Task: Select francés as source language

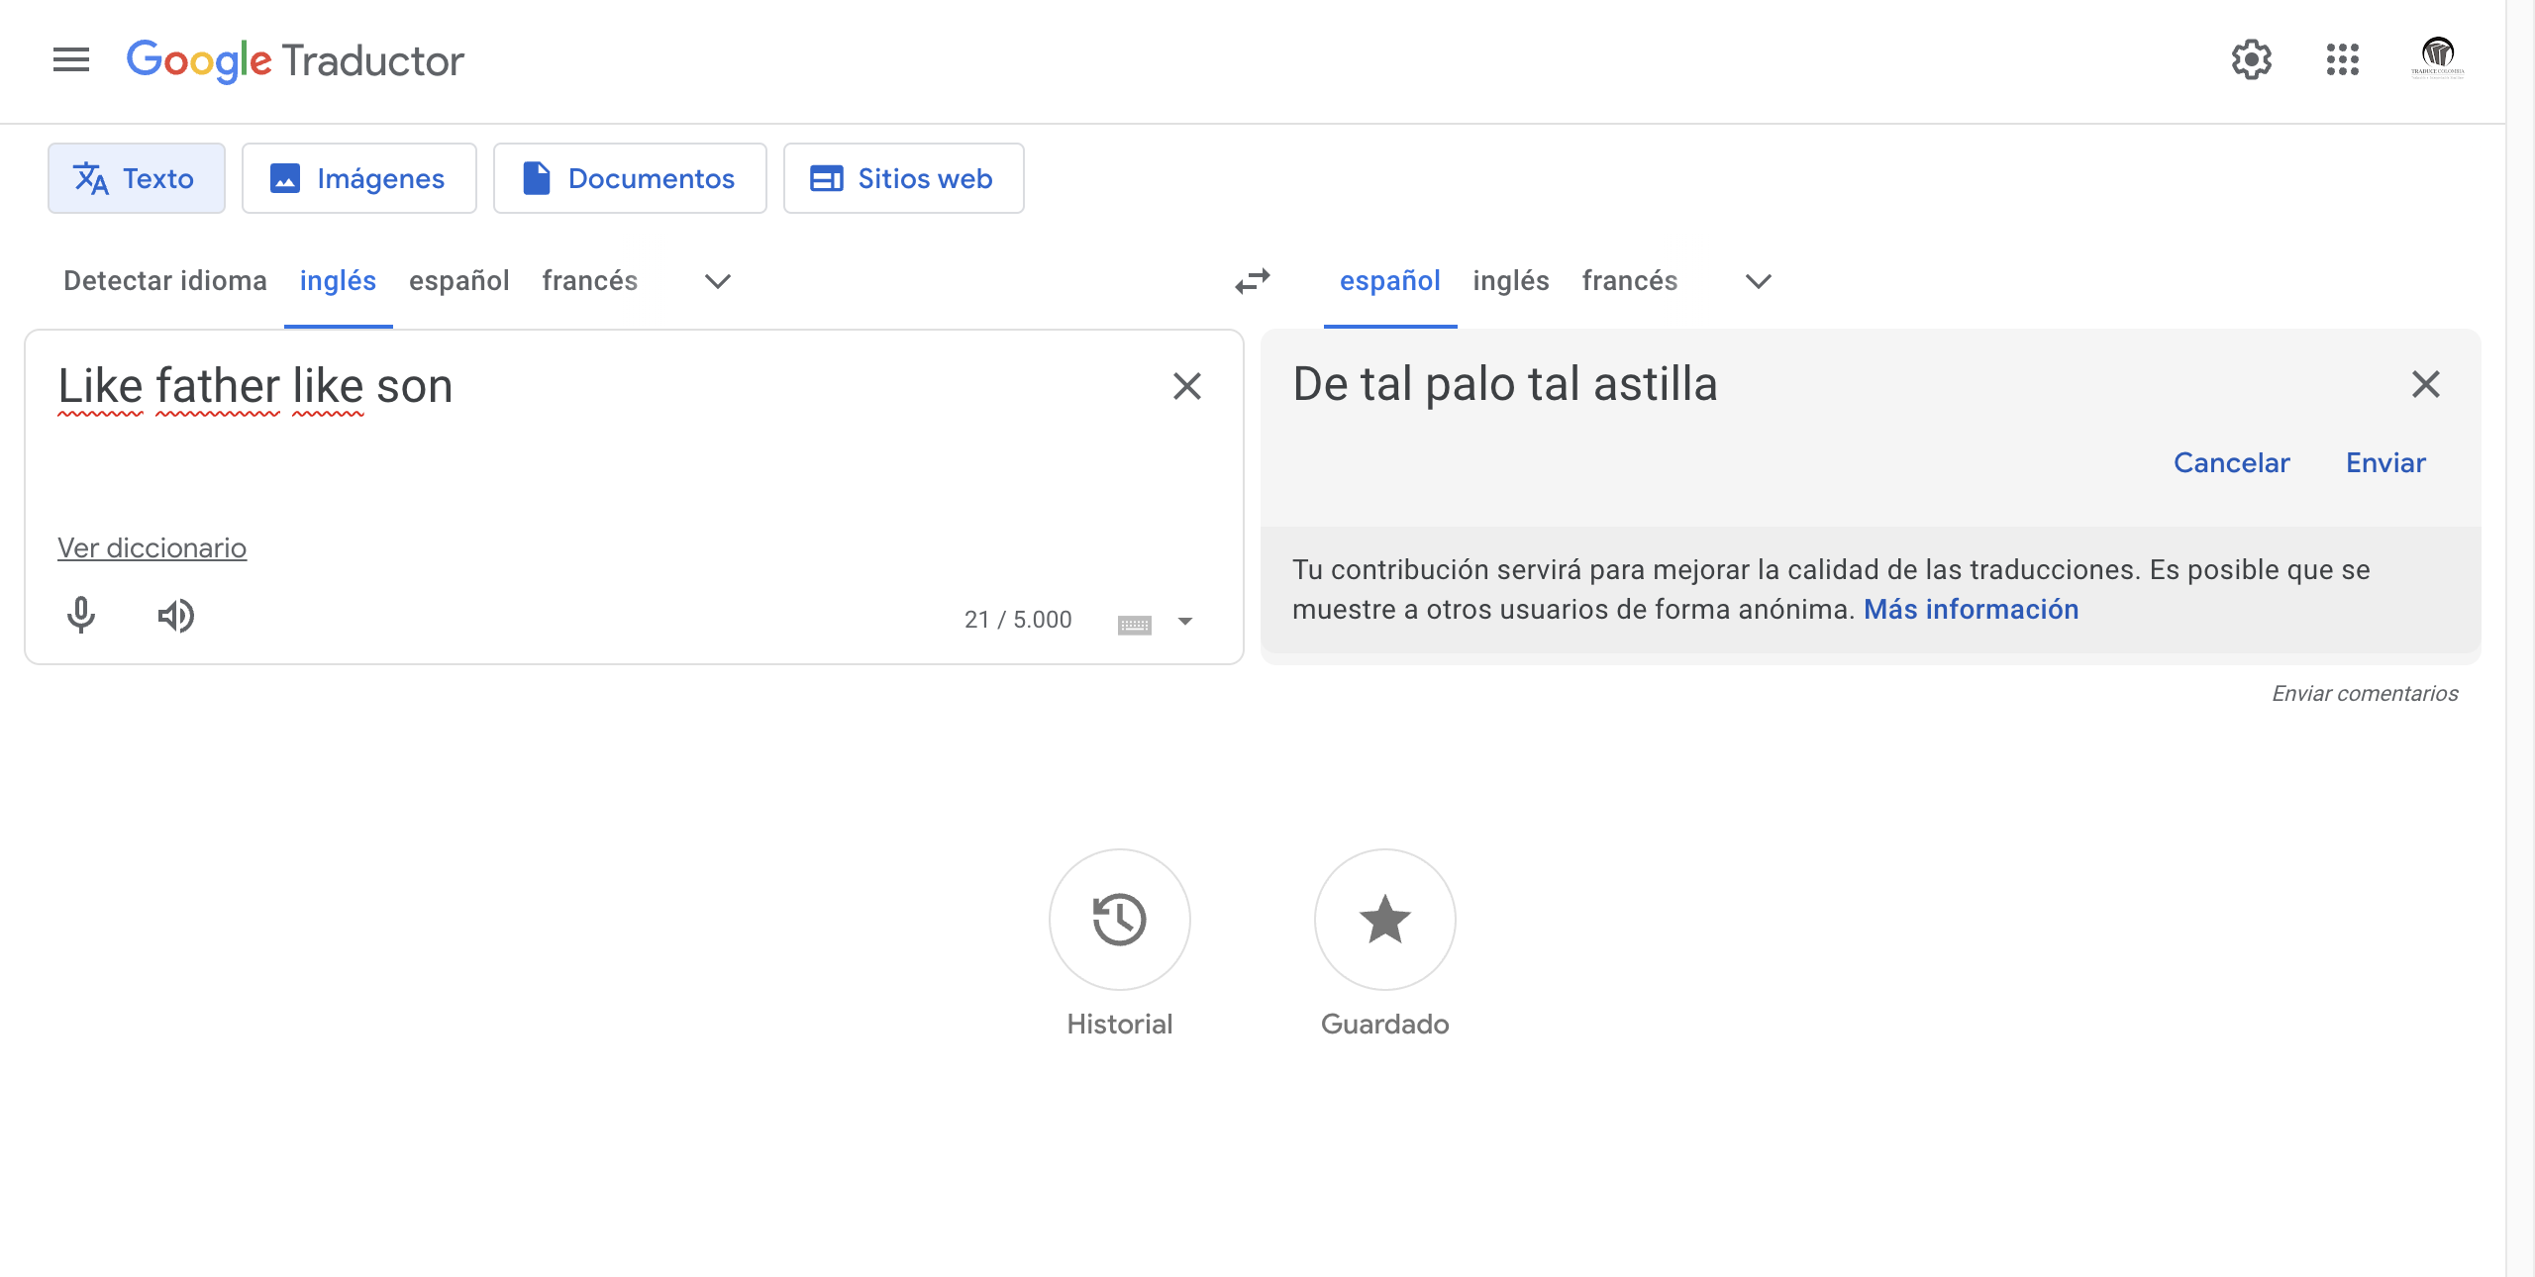Action: 590,281
